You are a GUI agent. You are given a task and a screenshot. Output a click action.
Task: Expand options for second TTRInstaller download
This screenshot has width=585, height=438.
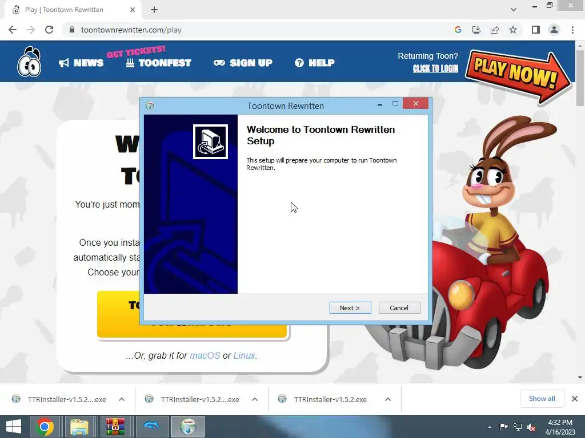coord(255,399)
